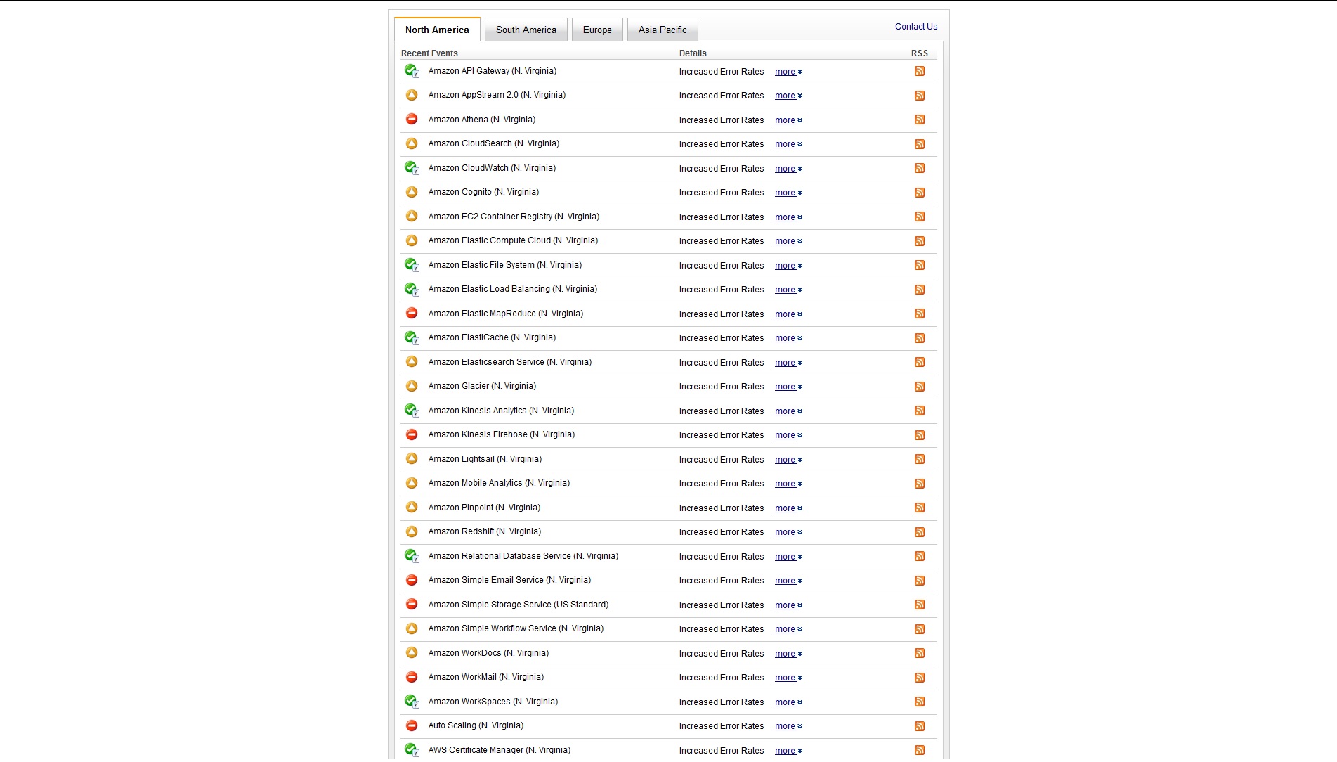Click the Details column header
This screenshot has width=1337, height=762.
(693, 53)
